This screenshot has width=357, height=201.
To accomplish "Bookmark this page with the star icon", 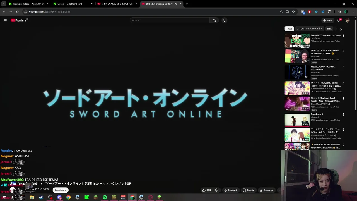I will (x=293, y=12).
